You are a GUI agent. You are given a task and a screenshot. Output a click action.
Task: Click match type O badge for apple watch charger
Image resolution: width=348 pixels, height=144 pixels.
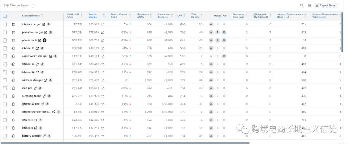click(x=224, y=56)
